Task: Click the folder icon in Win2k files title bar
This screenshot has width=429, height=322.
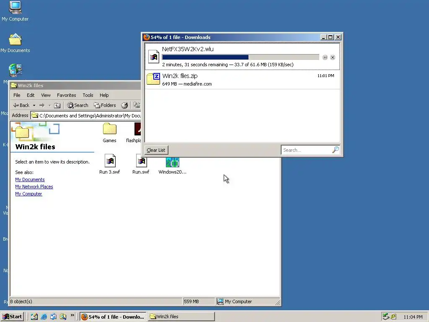Action: pos(14,86)
